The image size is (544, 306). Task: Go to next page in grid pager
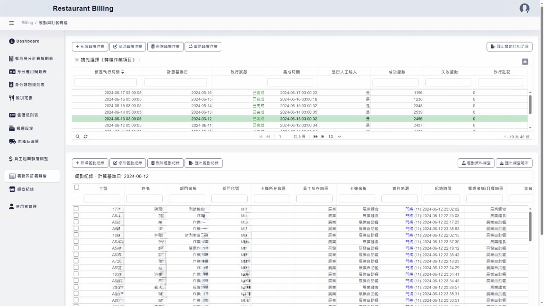coord(315,136)
